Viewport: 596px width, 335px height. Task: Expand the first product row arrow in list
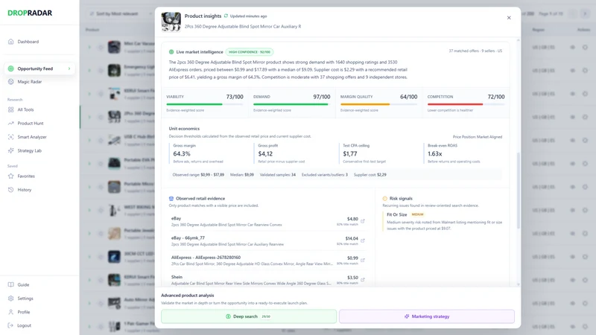click(89, 47)
